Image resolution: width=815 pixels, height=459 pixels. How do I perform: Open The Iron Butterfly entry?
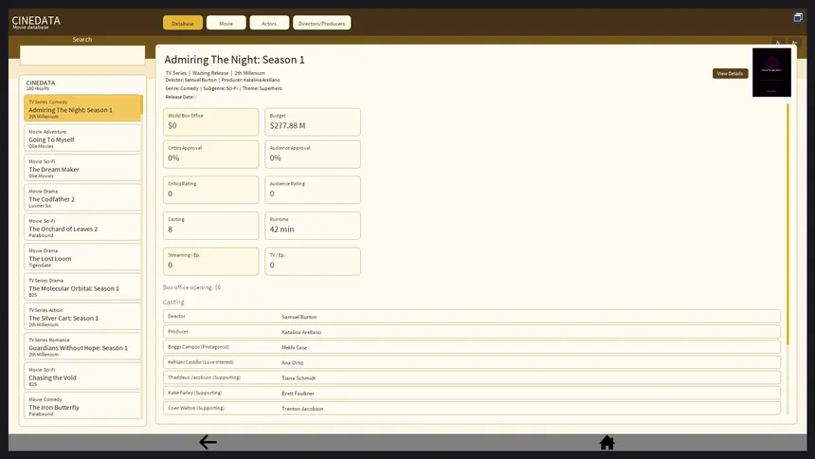[82, 405]
